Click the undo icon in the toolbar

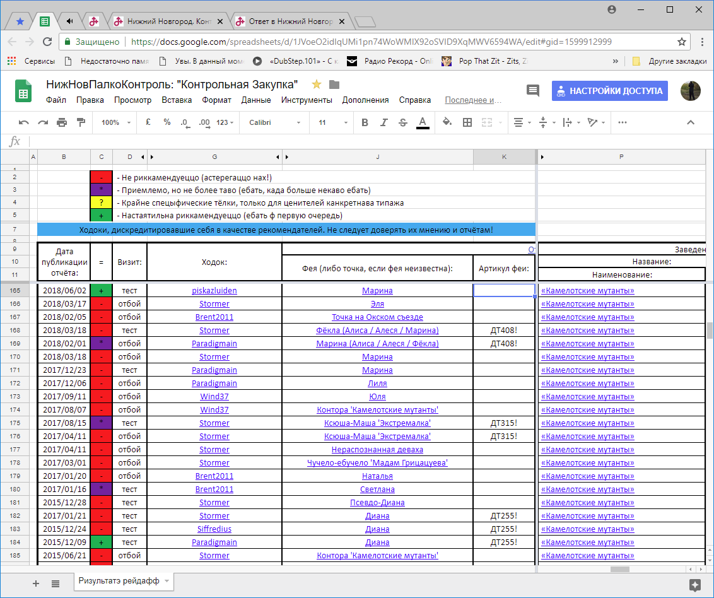pyautogui.click(x=24, y=122)
